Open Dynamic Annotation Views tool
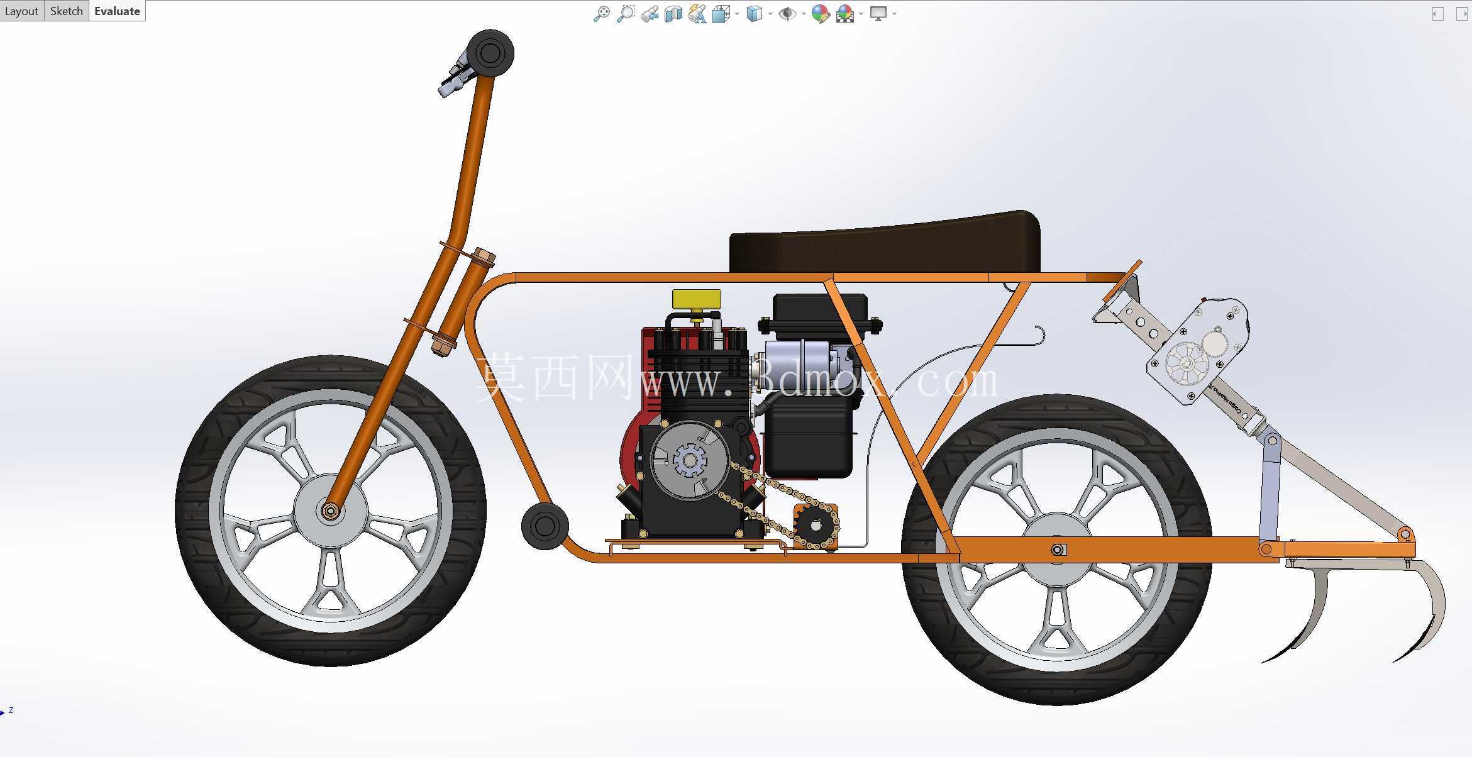The height and width of the screenshot is (757, 1472). point(697,14)
